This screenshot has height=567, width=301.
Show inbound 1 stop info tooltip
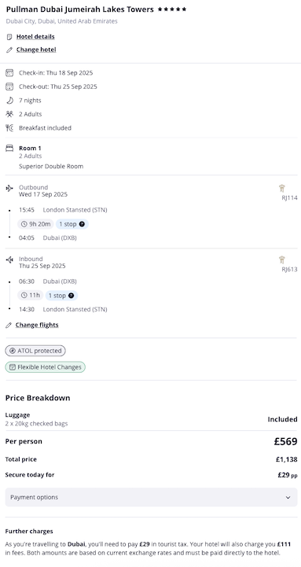tap(72, 296)
